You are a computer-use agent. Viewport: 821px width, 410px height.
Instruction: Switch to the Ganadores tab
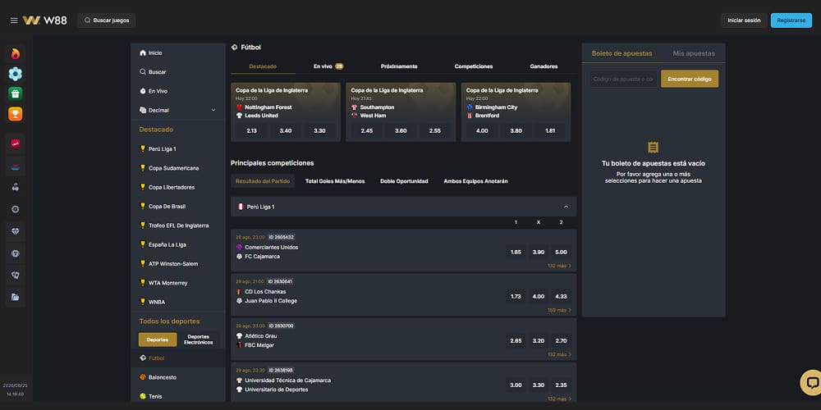pos(544,66)
